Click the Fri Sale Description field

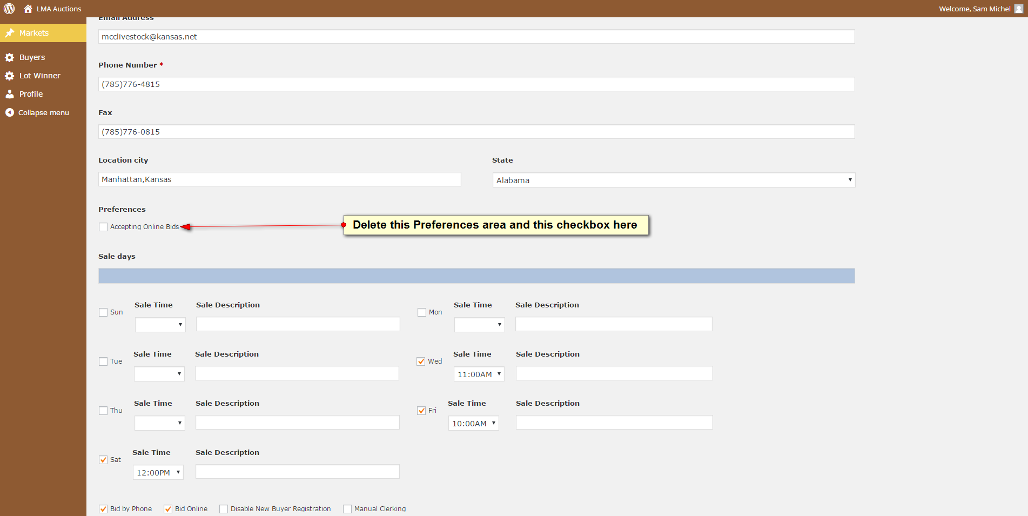coord(614,423)
